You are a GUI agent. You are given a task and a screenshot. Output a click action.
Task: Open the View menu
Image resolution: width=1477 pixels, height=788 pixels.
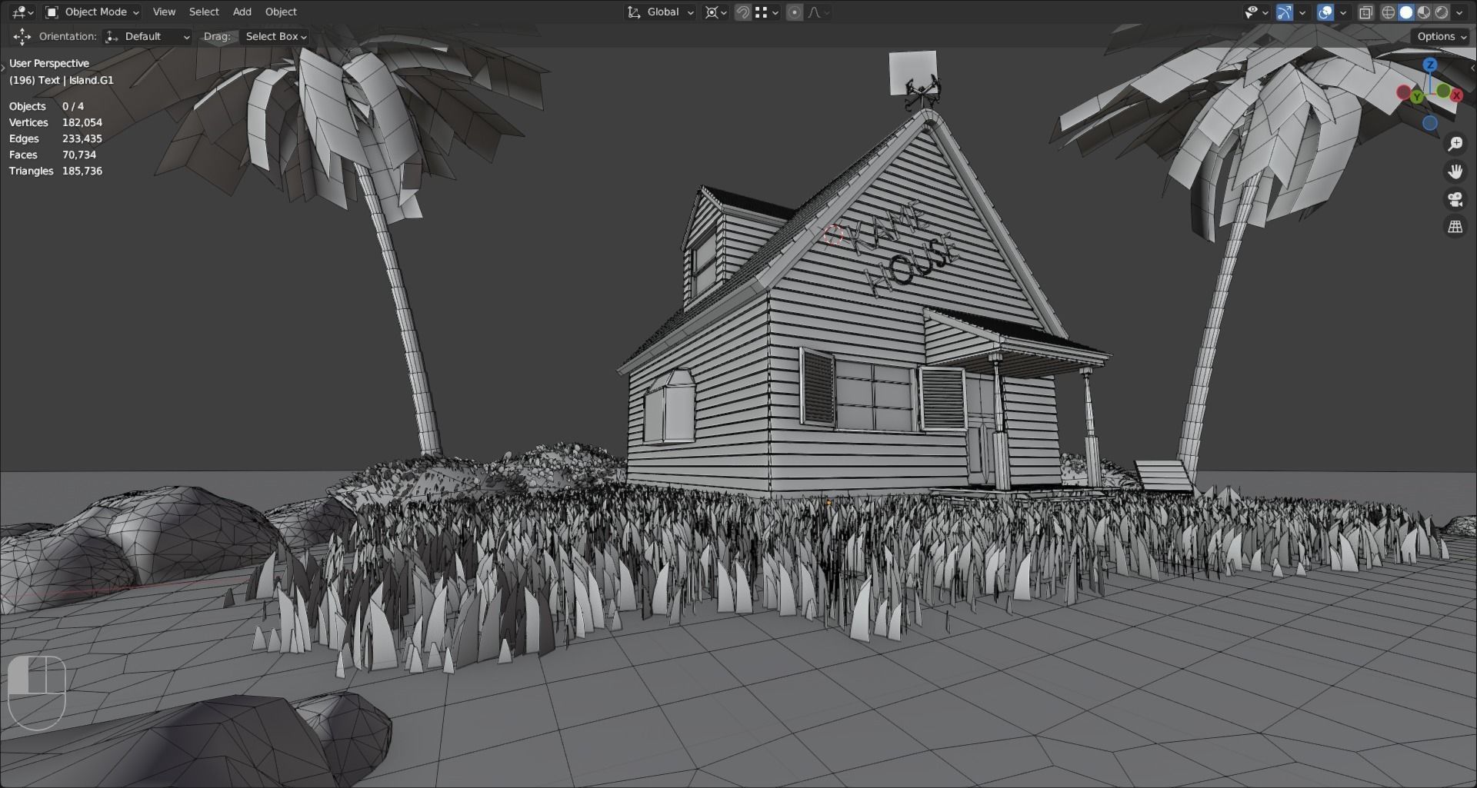(164, 12)
